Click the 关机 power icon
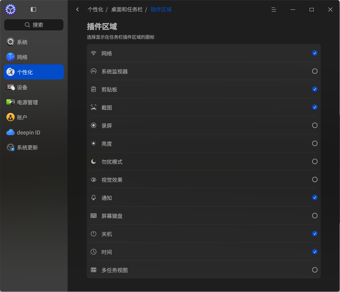 94,234
